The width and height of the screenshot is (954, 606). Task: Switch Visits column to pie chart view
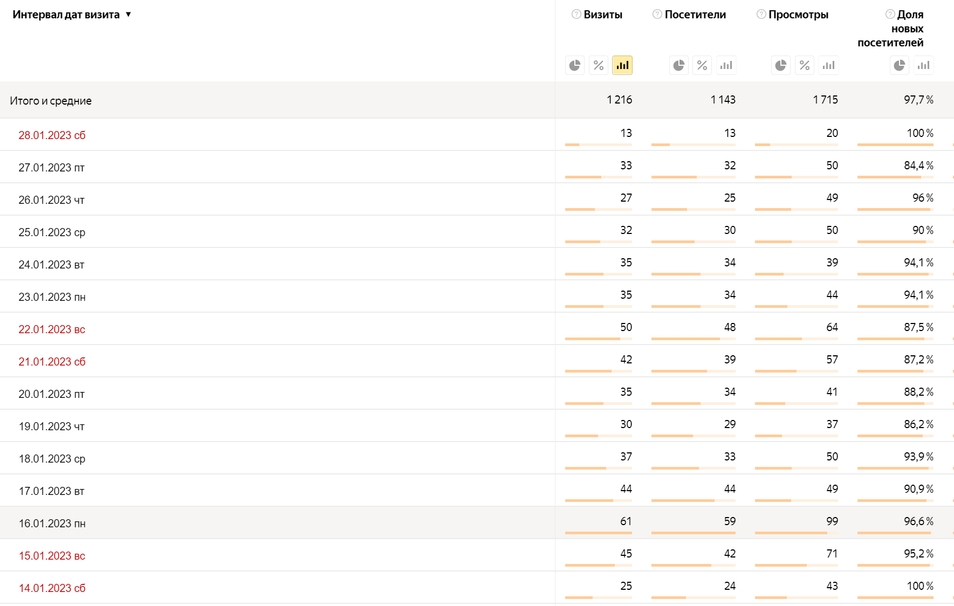tap(575, 65)
